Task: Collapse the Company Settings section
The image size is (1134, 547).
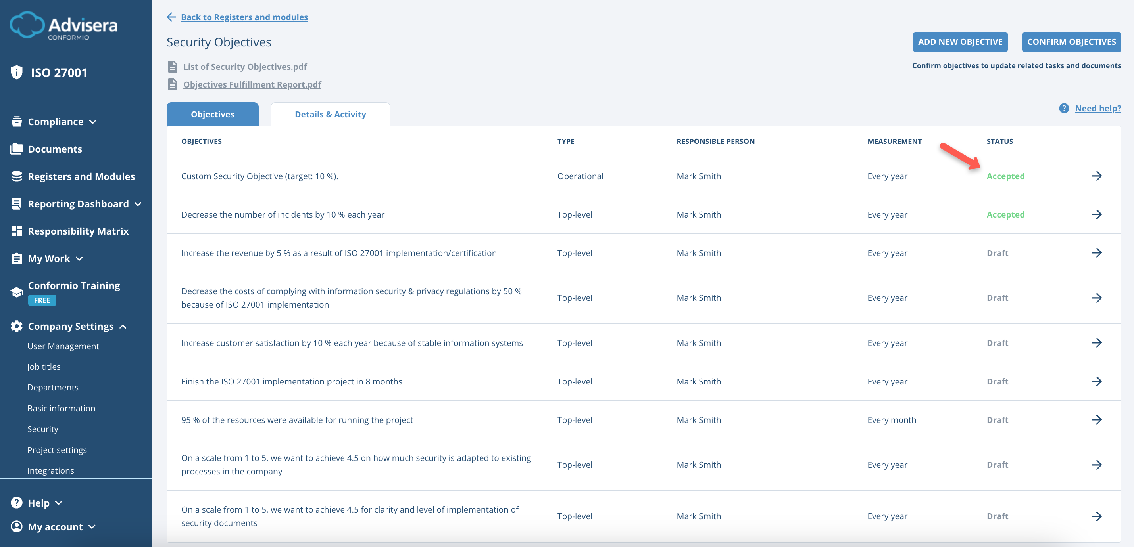Action: tap(122, 326)
